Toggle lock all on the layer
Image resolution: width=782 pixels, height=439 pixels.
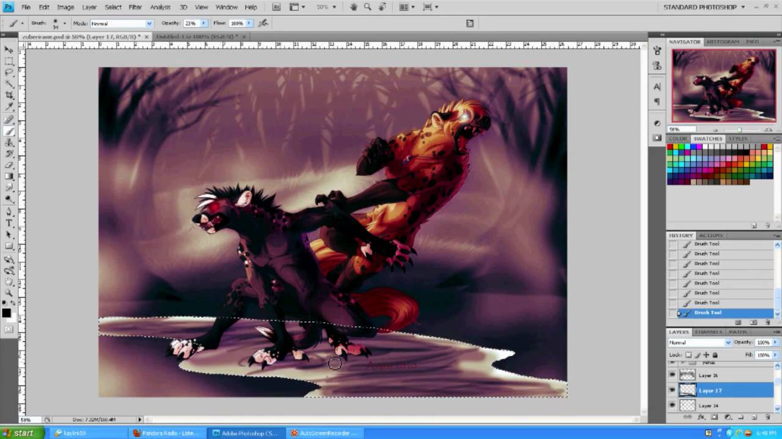(715, 355)
